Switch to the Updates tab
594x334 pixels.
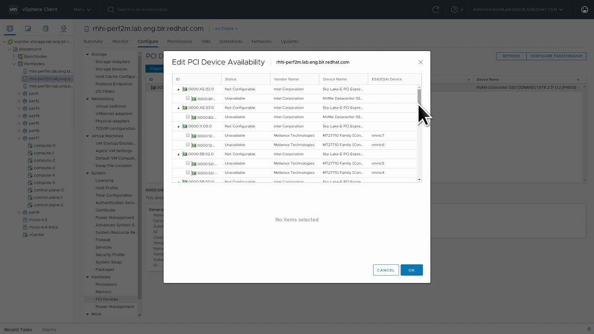click(290, 41)
